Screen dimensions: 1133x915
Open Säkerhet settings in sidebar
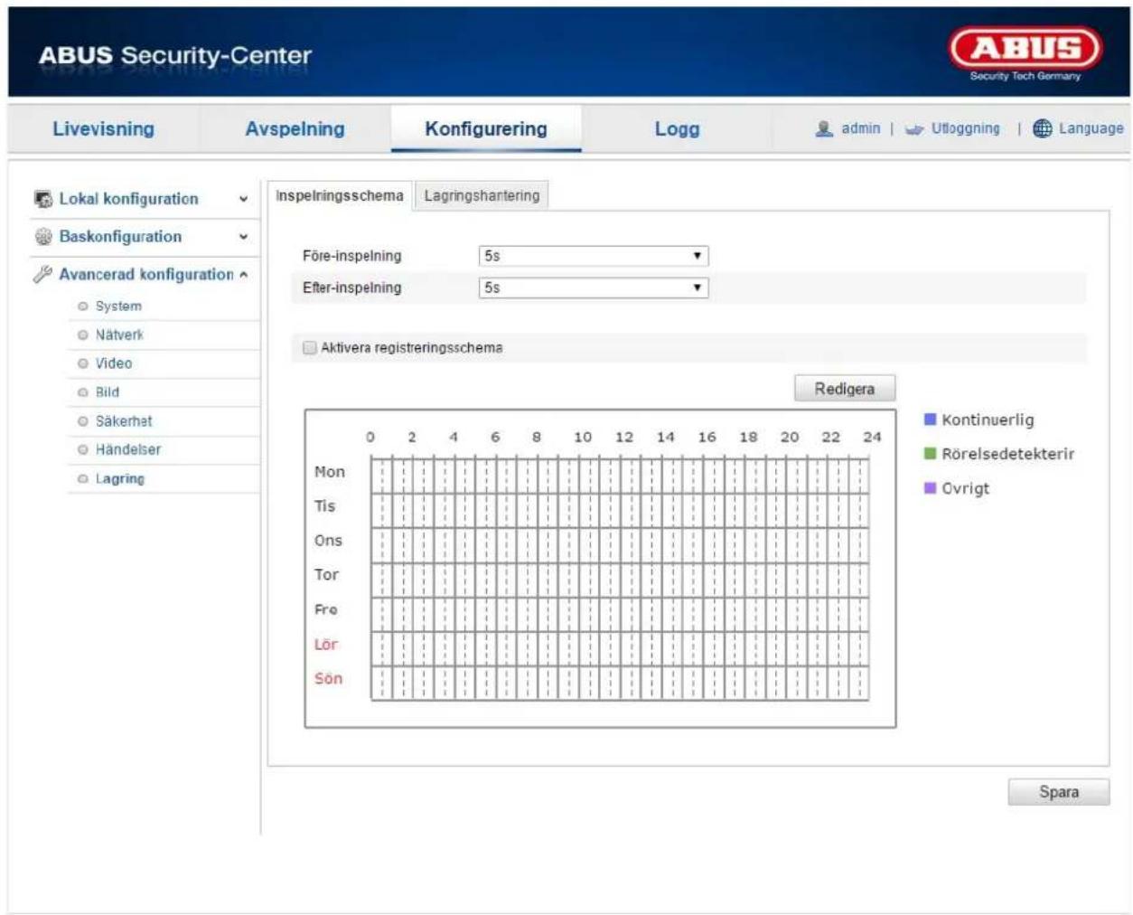coord(124,421)
